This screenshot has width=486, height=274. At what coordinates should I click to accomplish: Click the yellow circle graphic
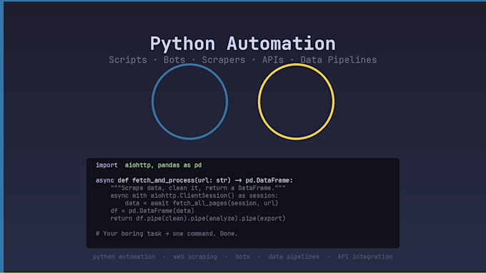(x=296, y=102)
